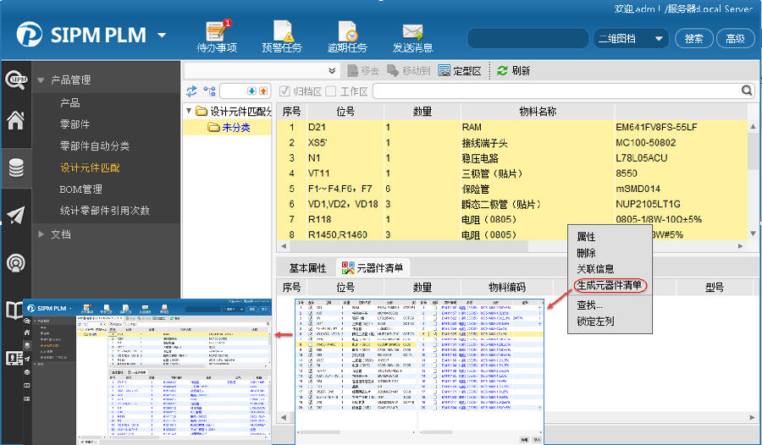The width and height of the screenshot is (762, 445).
Task: Click the 搜索 search button
Action: [x=693, y=39]
